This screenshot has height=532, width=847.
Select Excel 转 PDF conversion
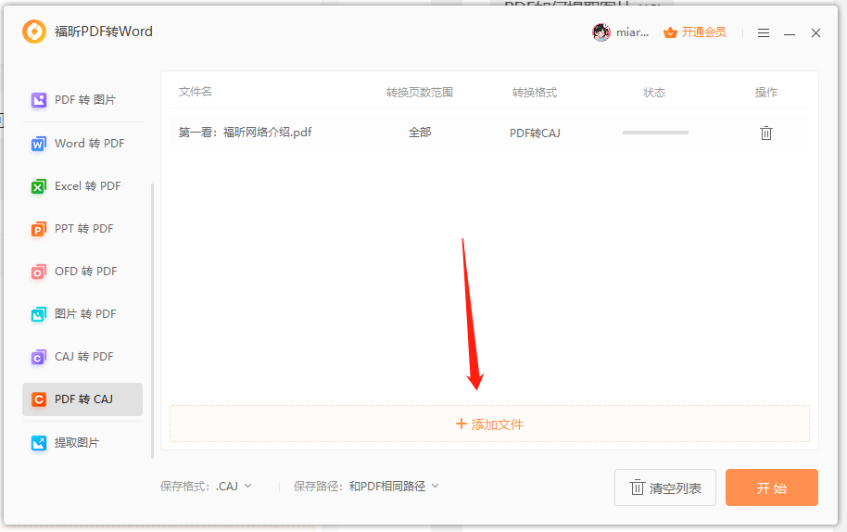82,186
